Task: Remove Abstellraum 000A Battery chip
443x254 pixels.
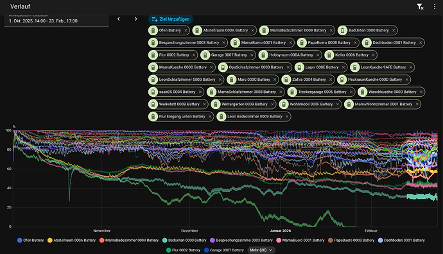Action: click(252, 30)
